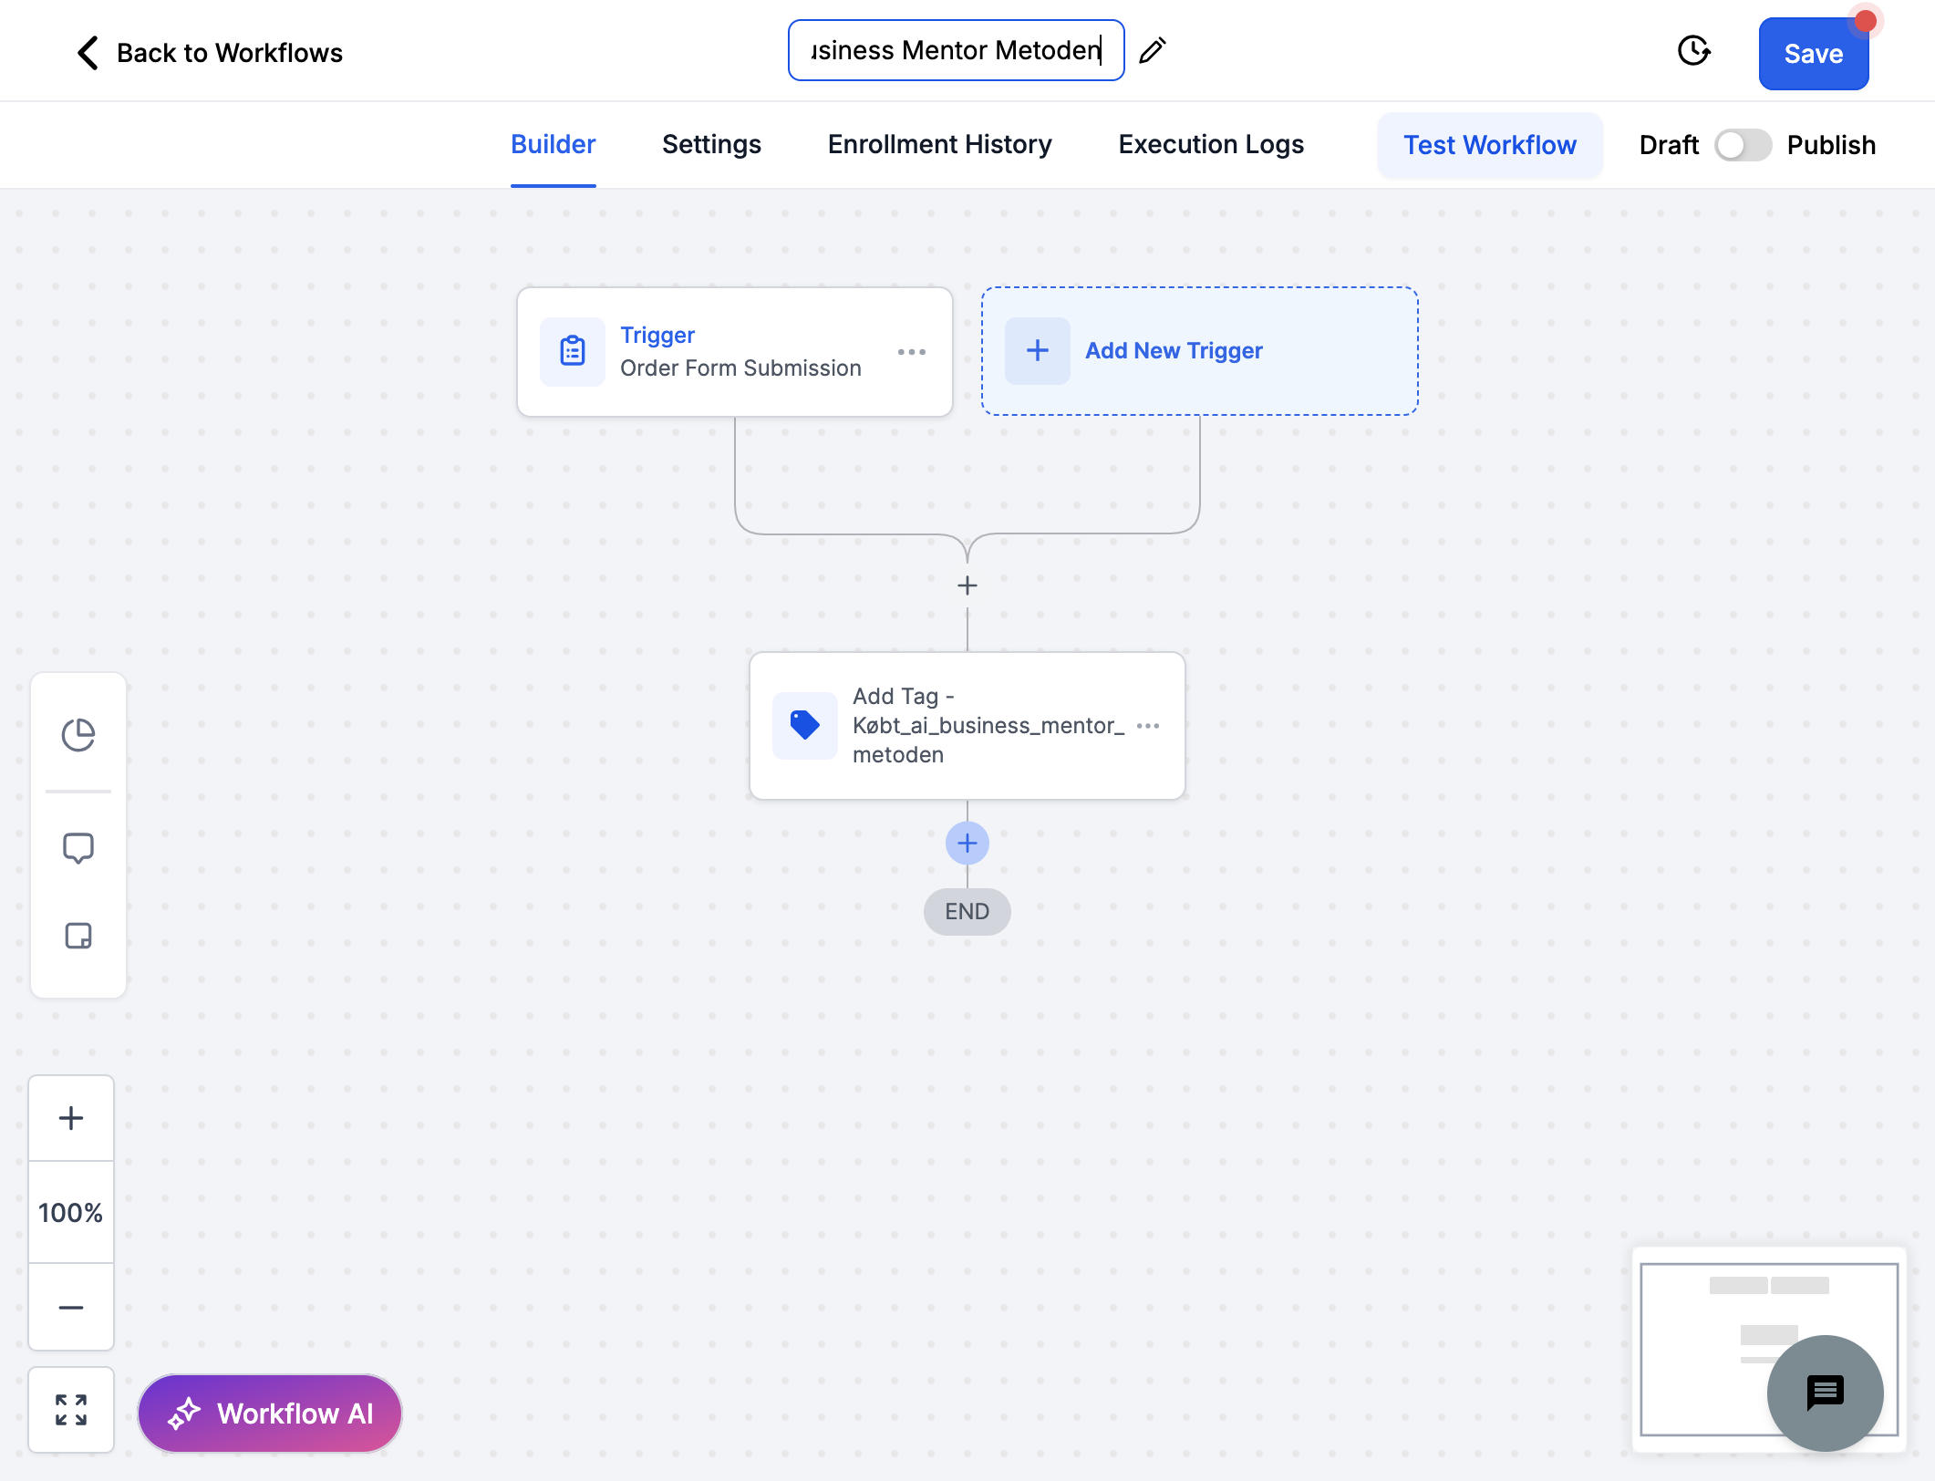Click the clipboard icon on Trigger card
This screenshot has height=1481, width=1935.
[573, 351]
